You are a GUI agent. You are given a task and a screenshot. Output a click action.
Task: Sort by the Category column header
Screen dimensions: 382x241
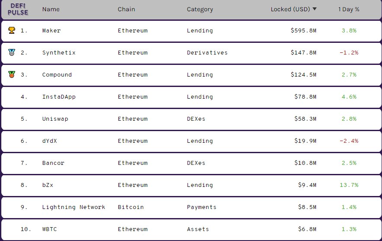point(200,10)
